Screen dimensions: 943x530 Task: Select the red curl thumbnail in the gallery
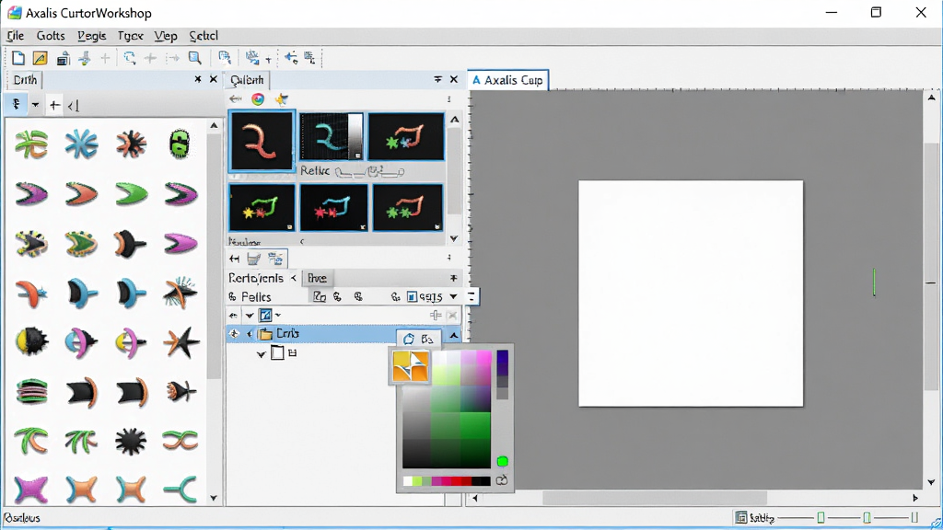(261, 141)
